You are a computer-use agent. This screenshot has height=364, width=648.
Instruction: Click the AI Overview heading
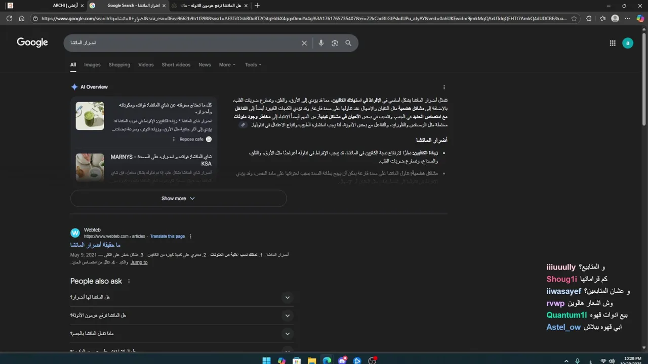[94, 87]
